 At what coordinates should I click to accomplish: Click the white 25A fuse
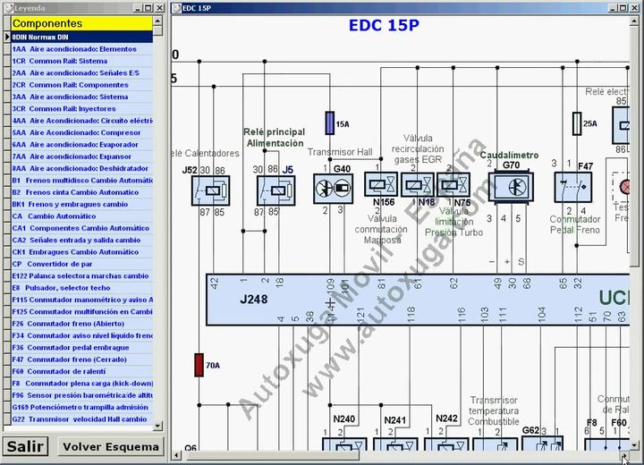pyautogui.click(x=577, y=123)
